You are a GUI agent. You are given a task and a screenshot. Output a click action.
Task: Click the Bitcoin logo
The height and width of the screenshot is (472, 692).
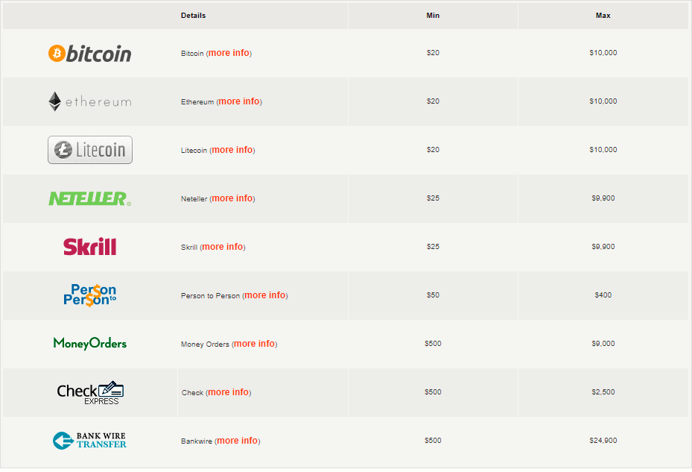[89, 54]
